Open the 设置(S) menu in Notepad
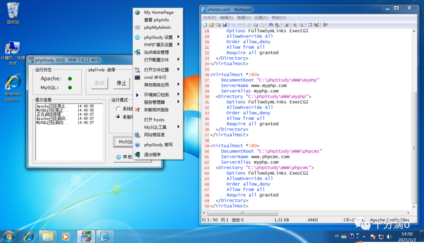This screenshot has width=424, height=243. point(261,18)
